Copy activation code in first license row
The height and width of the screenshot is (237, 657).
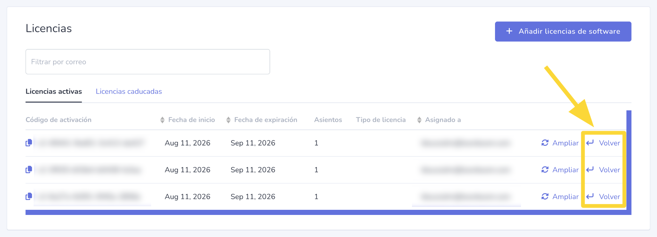pos(29,143)
